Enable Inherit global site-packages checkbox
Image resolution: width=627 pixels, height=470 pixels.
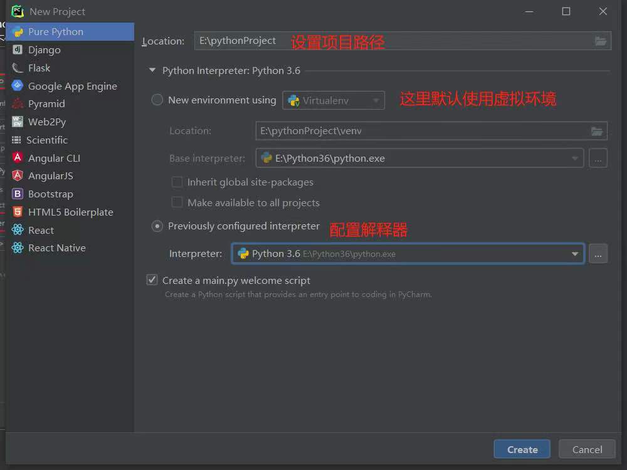point(177,182)
